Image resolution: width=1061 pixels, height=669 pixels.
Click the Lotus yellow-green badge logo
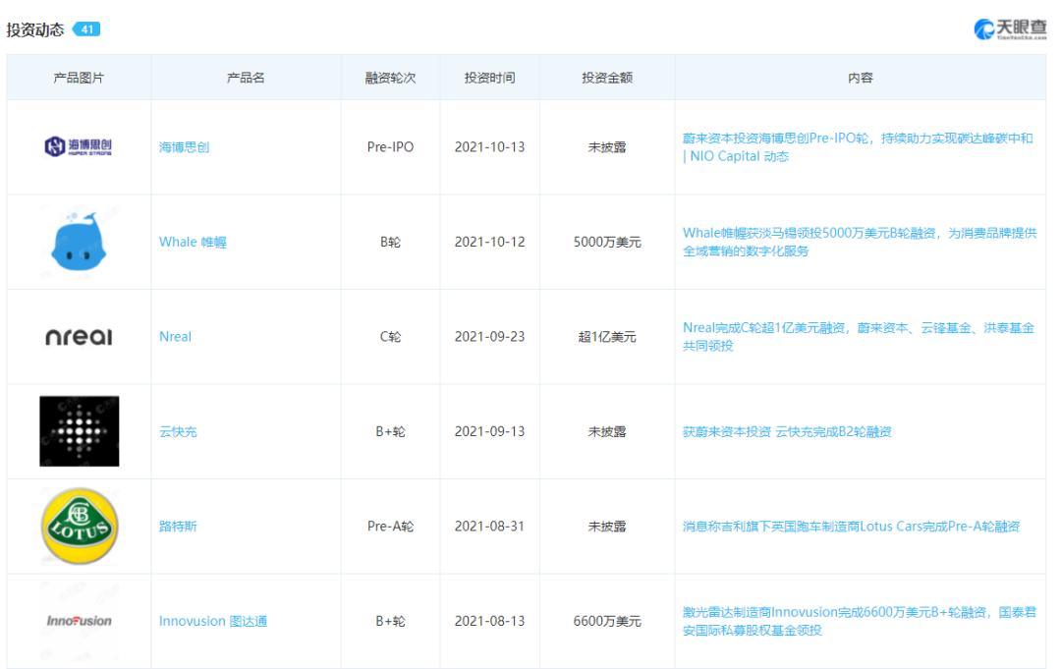(x=80, y=526)
